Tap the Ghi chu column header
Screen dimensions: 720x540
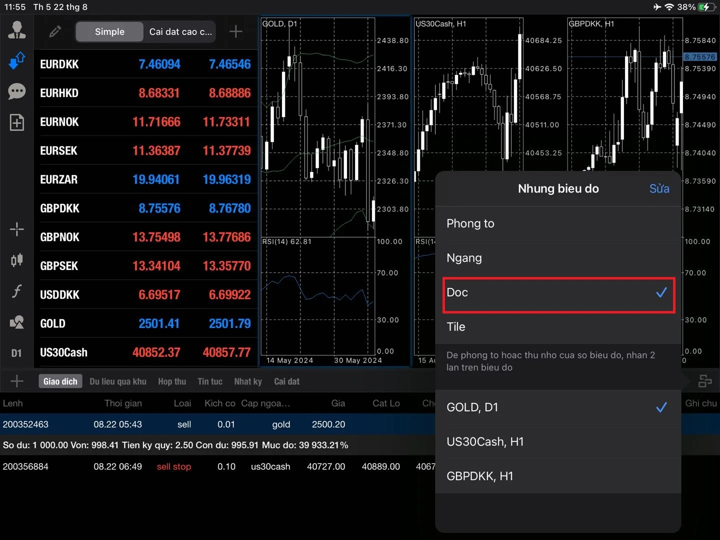pos(701,403)
